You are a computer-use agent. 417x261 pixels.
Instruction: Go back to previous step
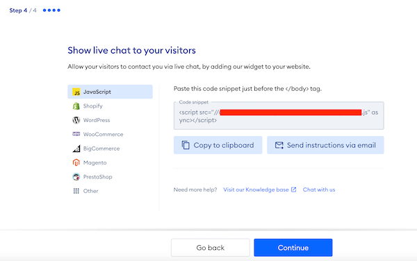click(211, 248)
